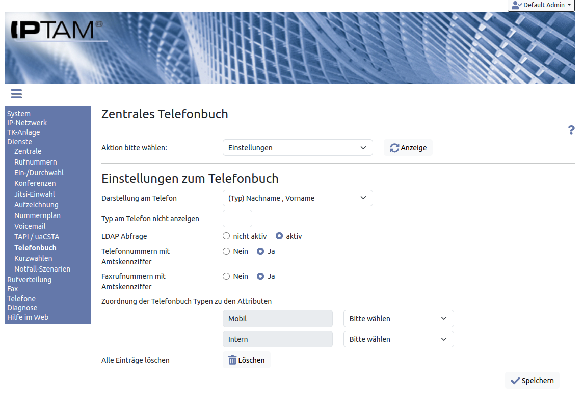Open the Rufverteilung menu section
The height and width of the screenshot is (405, 584).
click(x=29, y=280)
